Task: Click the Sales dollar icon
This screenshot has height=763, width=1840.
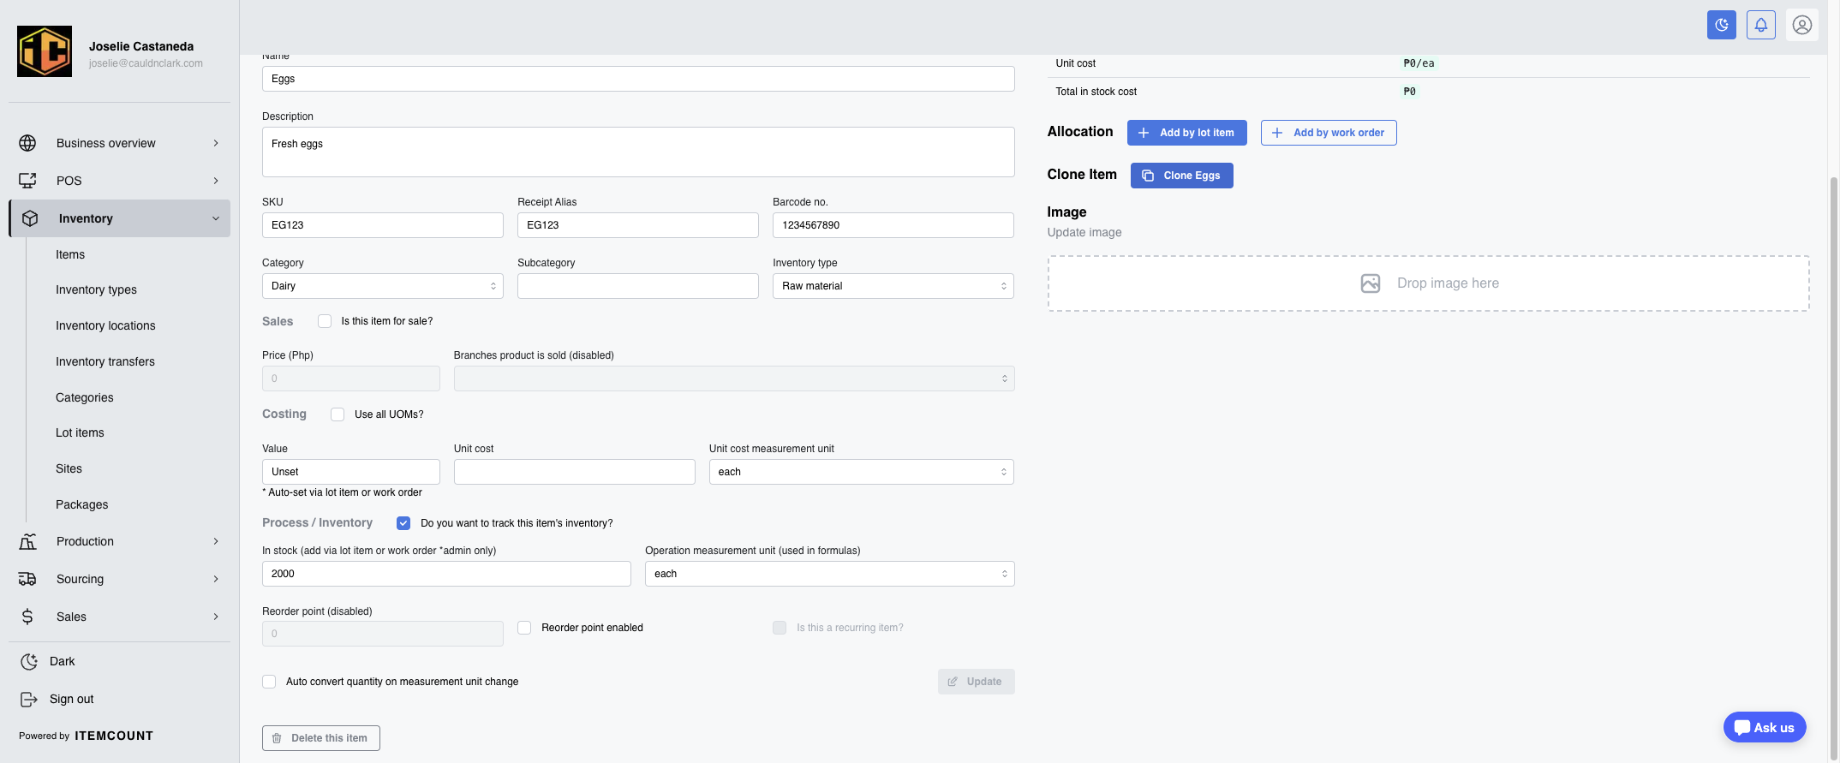Action: (x=27, y=617)
